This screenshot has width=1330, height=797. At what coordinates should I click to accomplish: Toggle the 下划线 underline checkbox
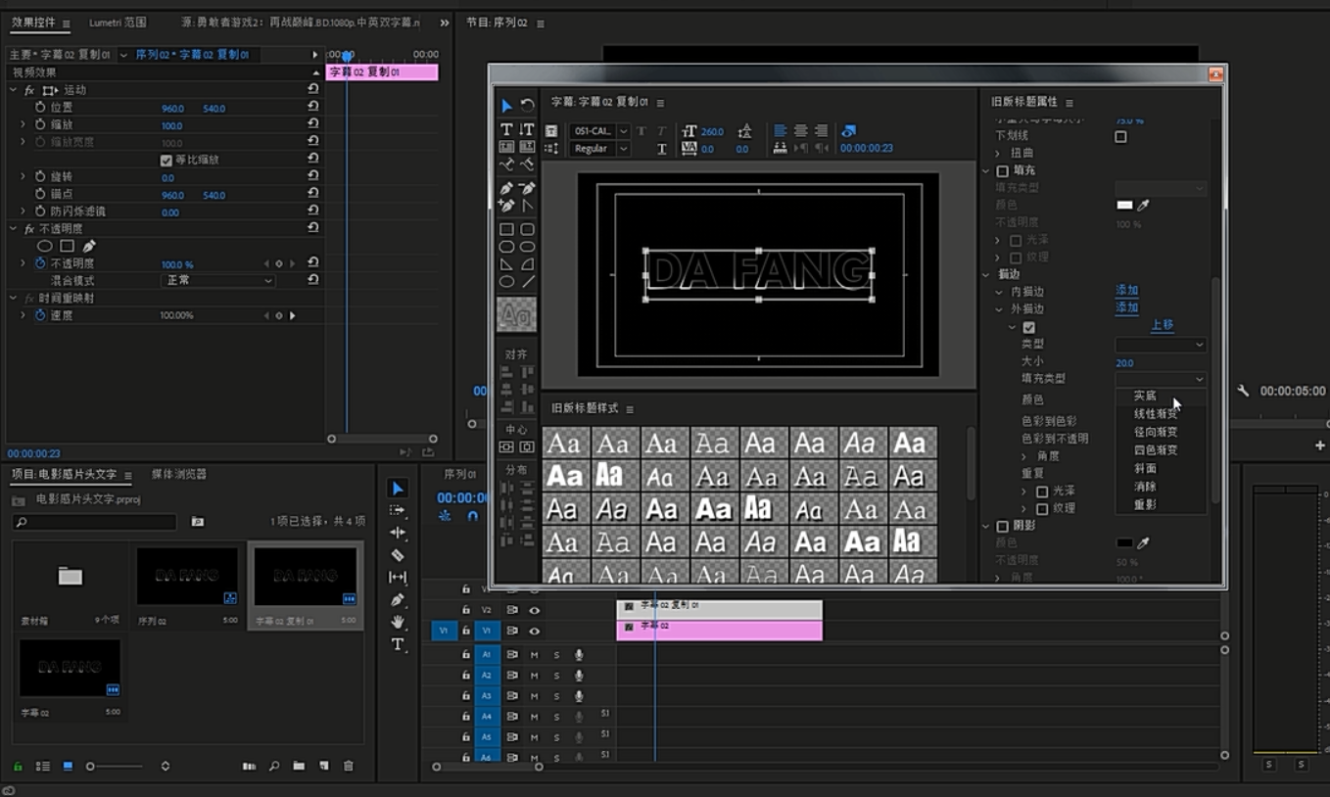pyautogui.click(x=1120, y=136)
